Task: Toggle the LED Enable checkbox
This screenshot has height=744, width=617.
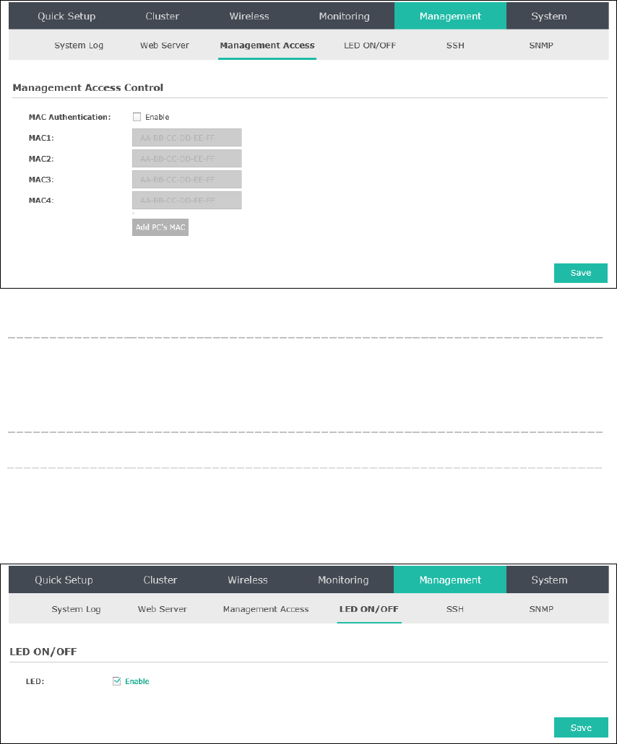Action: [116, 681]
